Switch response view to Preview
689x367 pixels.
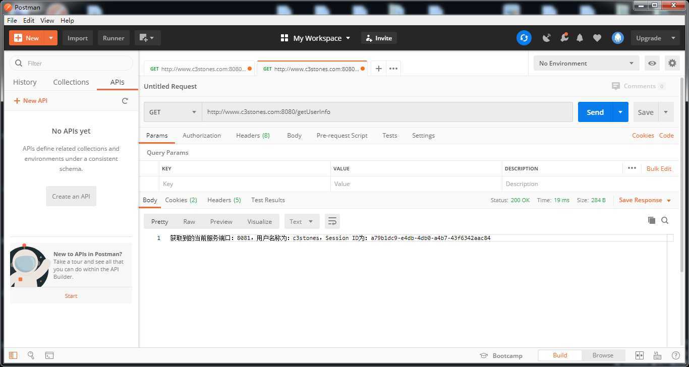tap(221, 221)
